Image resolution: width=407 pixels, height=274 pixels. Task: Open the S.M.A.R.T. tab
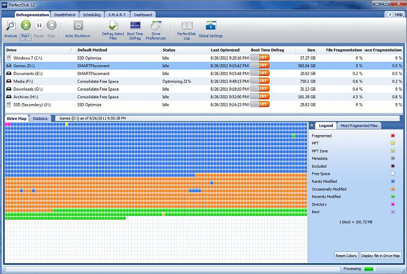117,15
